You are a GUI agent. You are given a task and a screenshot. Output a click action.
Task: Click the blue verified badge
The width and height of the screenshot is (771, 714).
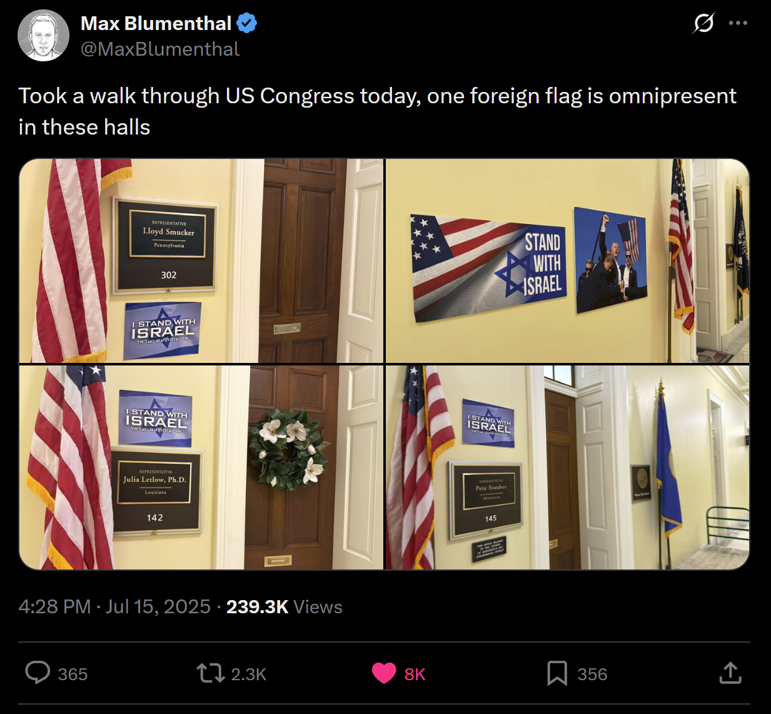(x=246, y=24)
